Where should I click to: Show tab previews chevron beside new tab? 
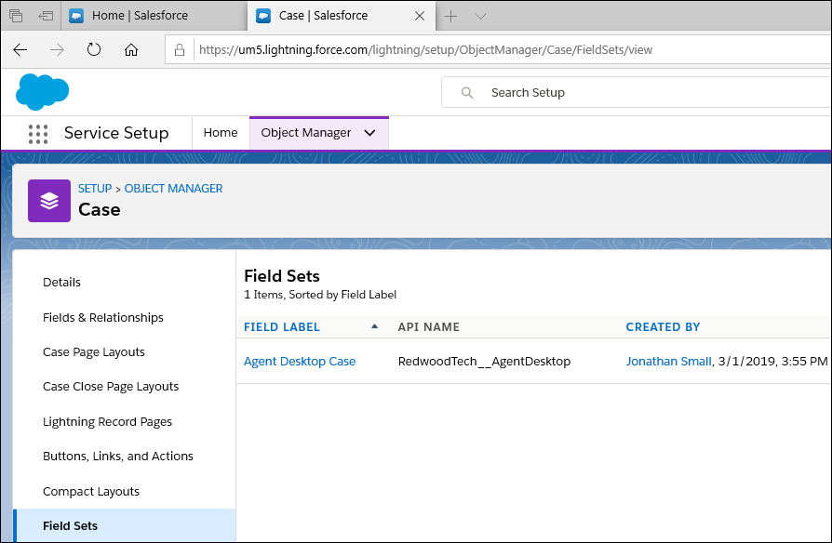click(x=481, y=17)
